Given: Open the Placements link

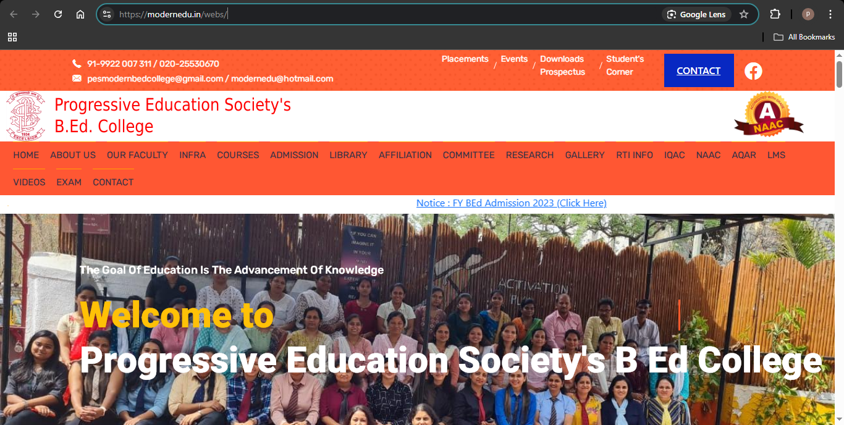Looking at the screenshot, I should (x=465, y=59).
